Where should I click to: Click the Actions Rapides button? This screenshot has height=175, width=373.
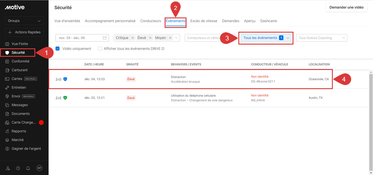coord(24,32)
